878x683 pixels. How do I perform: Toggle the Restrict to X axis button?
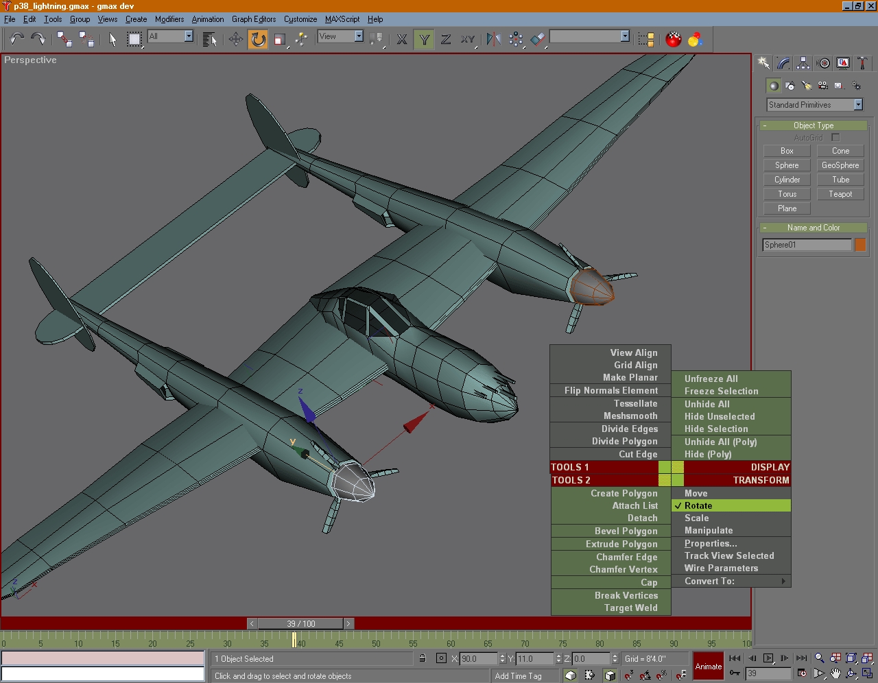[402, 40]
